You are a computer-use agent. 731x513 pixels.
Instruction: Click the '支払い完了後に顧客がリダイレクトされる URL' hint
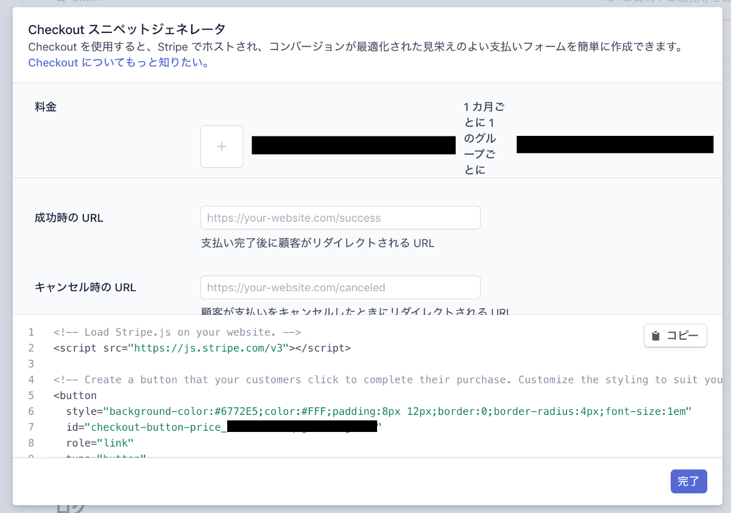click(317, 244)
